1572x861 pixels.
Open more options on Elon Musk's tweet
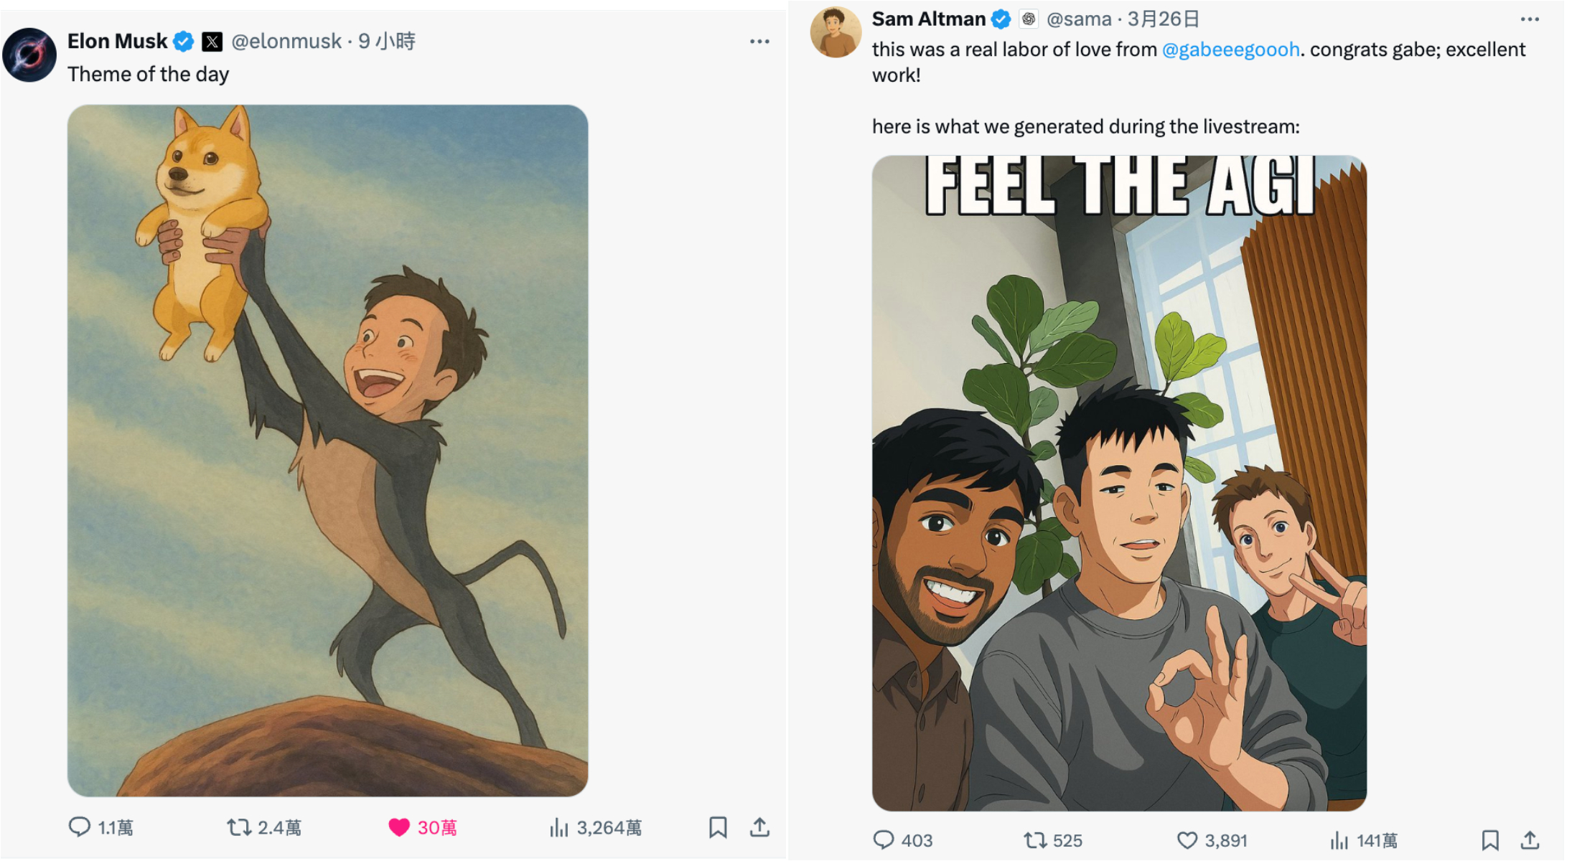[759, 42]
